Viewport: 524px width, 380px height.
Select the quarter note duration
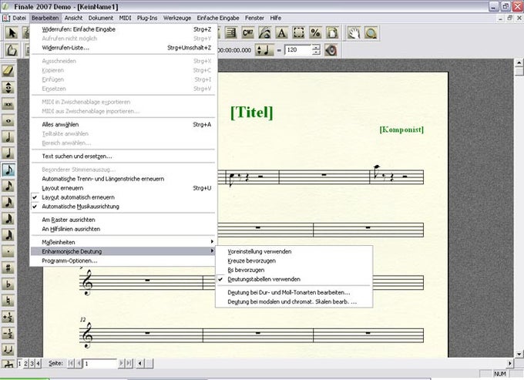8,153
